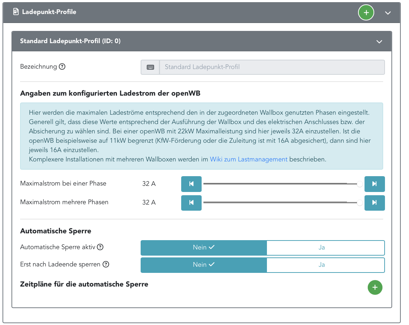The height and width of the screenshot is (325, 409).
Task: Select Nein for Automatische Sperre aktiv
Action: [x=203, y=247]
